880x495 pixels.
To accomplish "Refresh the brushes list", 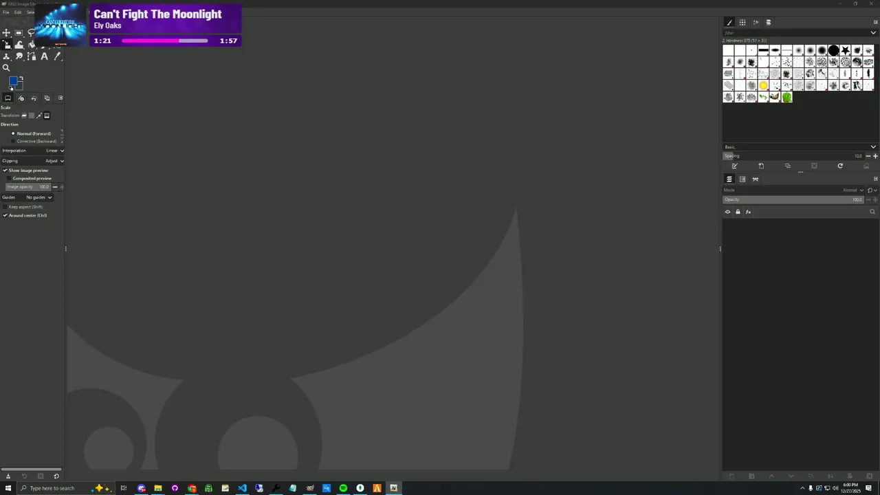I will tap(840, 166).
